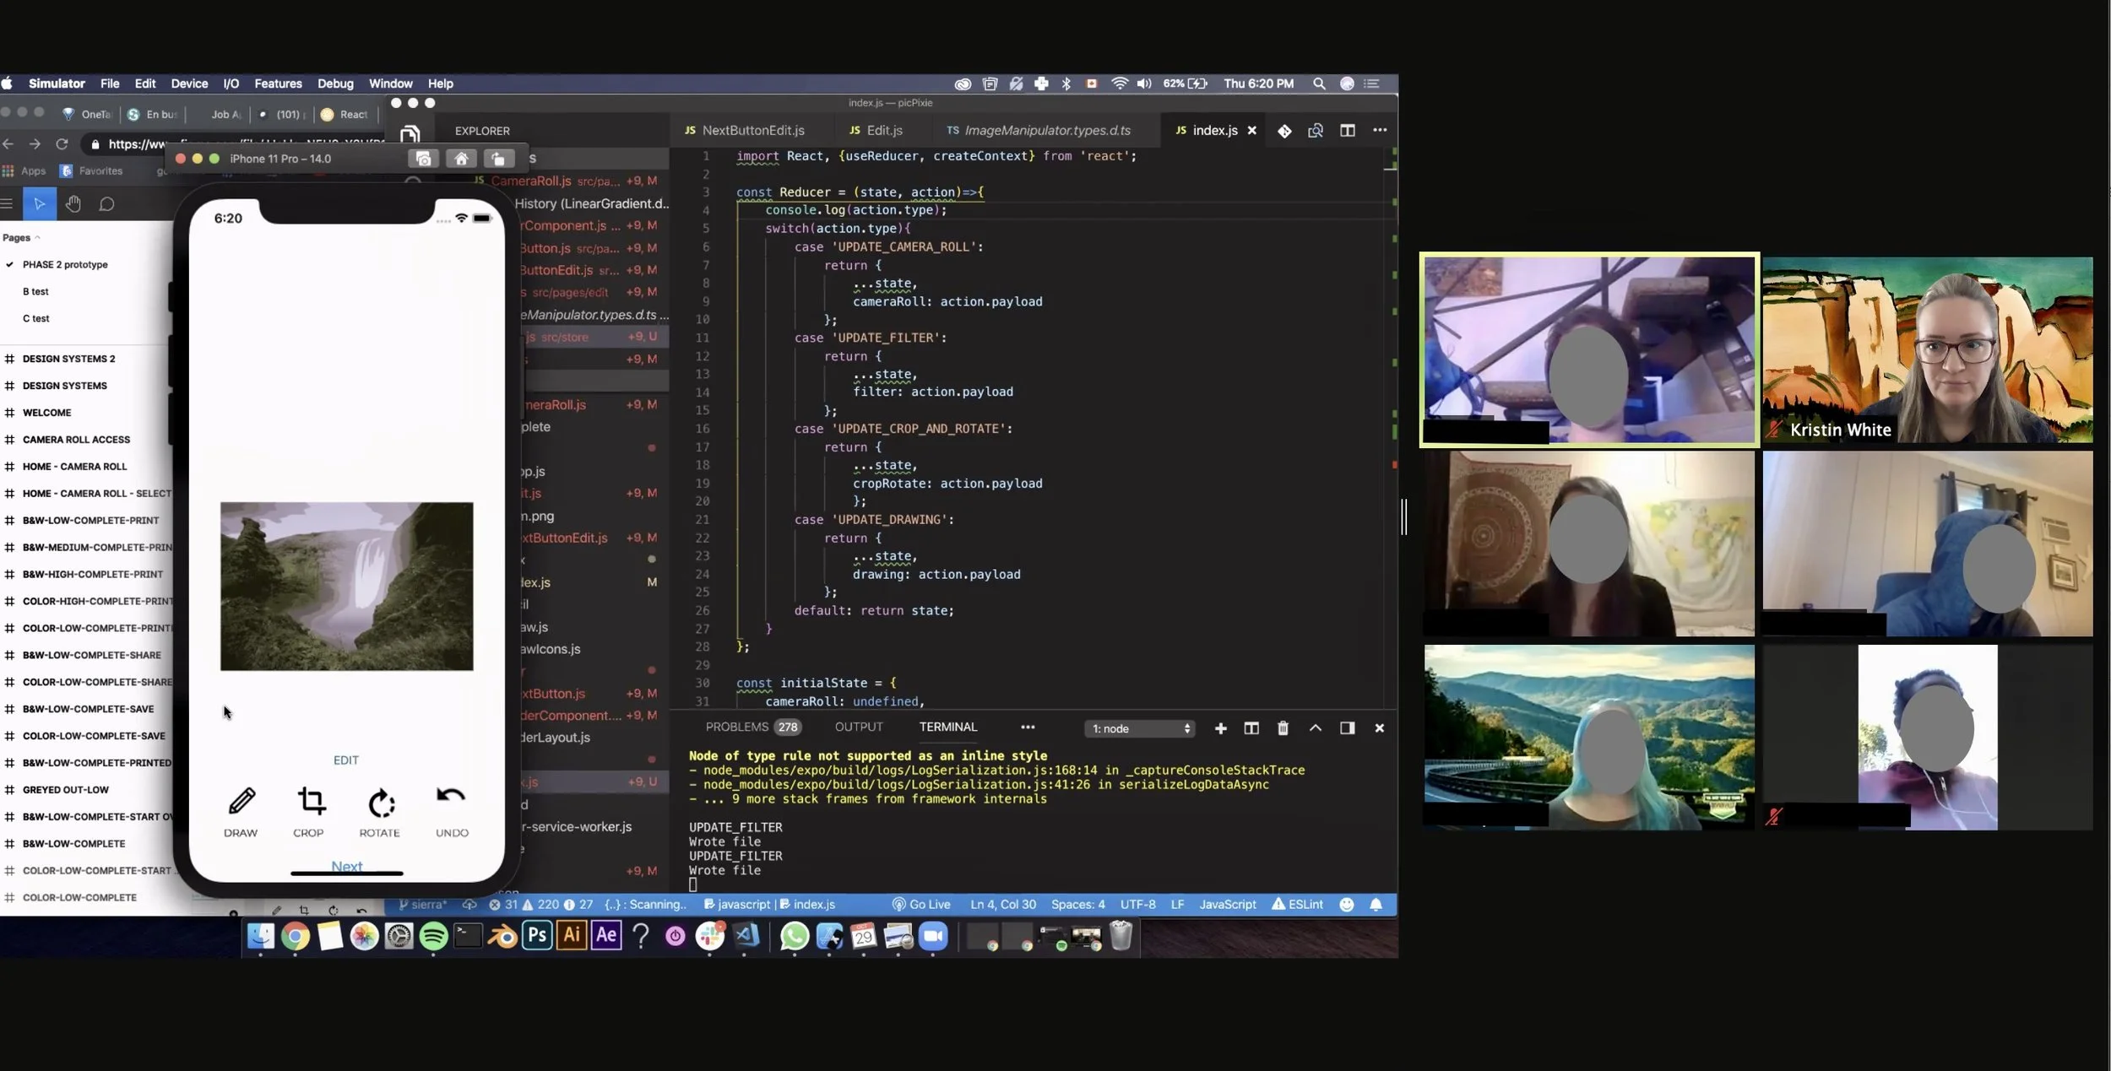Toggle terminal panel position icon
The width and height of the screenshot is (2111, 1071).
pyautogui.click(x=1347, y=728)
